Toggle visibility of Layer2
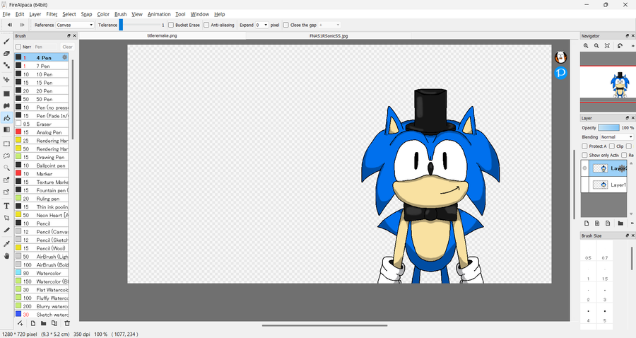 [584, 168]
